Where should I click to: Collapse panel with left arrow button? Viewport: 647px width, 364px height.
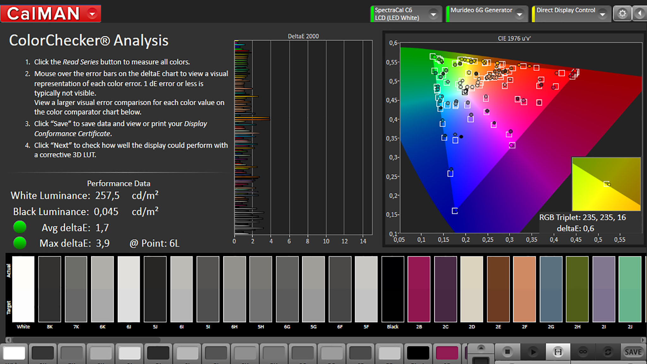640,14
